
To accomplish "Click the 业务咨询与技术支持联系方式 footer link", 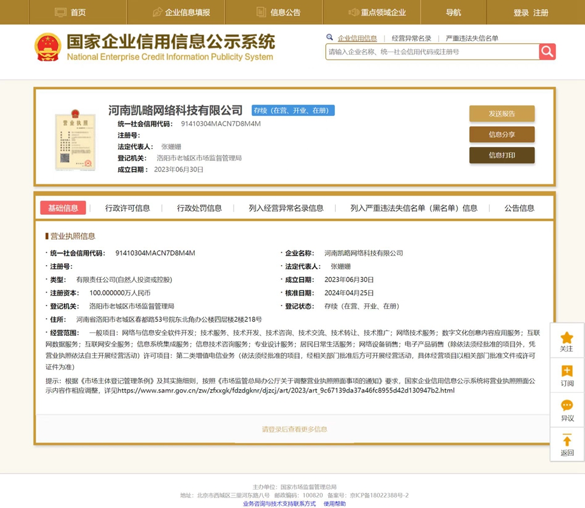I will click(x=279, y=504).
